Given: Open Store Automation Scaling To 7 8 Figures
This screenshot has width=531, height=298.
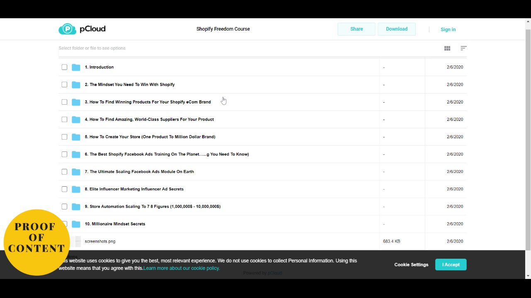Looking at the screenshot, I should click(153, 206).
